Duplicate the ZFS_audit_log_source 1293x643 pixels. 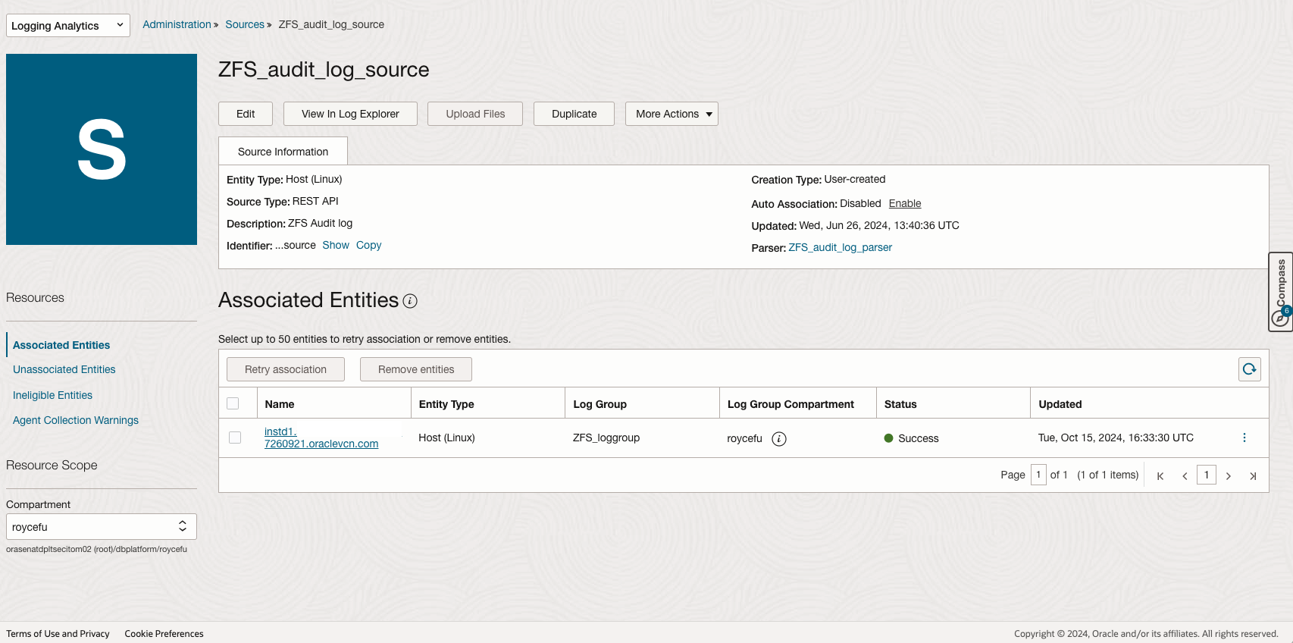pyautogui.click(x=574, y=114)
